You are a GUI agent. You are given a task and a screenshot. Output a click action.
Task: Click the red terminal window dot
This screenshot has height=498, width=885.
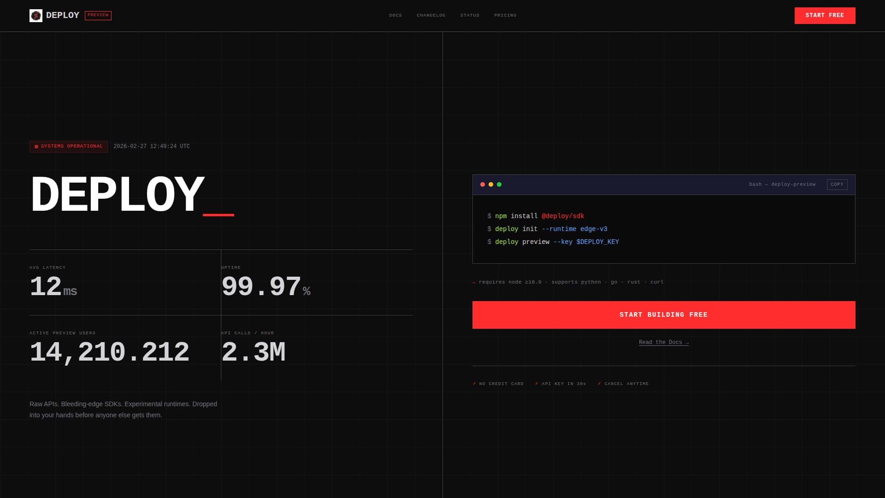(x=483, y=184)
